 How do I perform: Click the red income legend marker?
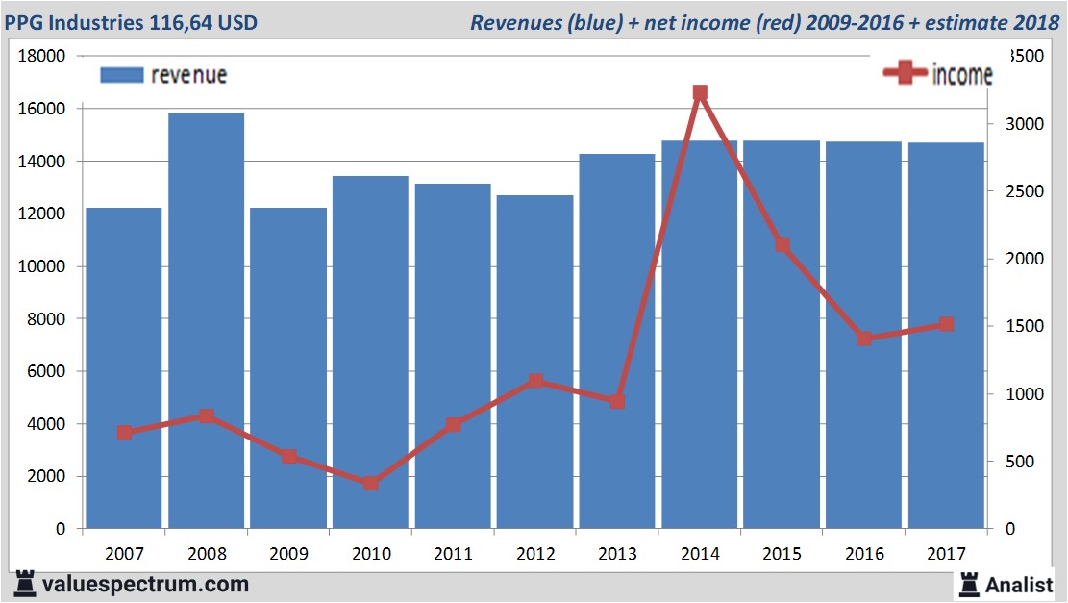905,72
